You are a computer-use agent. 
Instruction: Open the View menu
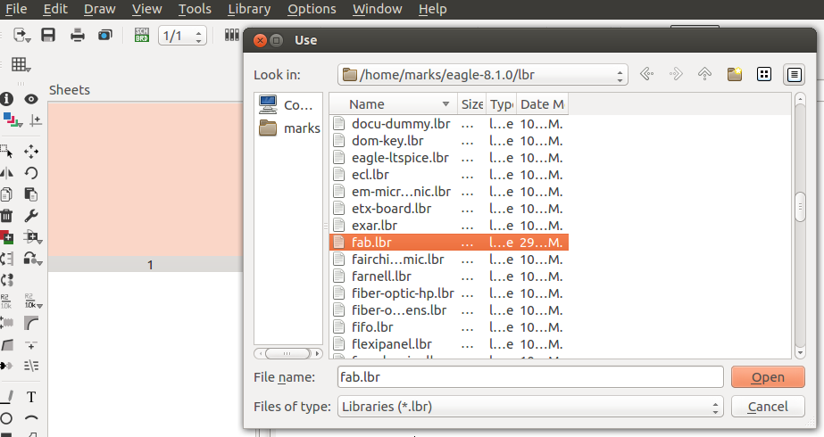(x=146, y=9)
